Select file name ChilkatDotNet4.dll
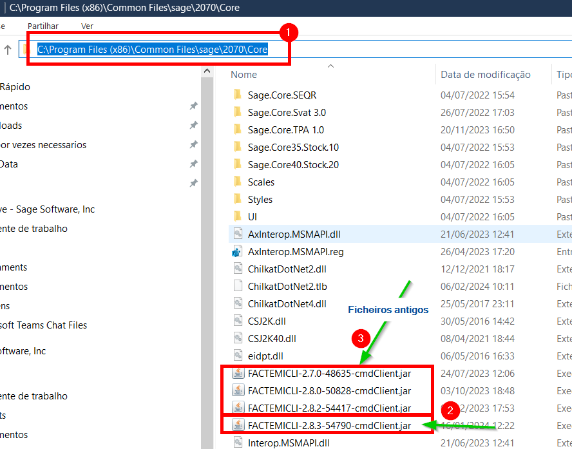The height and width of the screenshot is (449, 572). 287,304
